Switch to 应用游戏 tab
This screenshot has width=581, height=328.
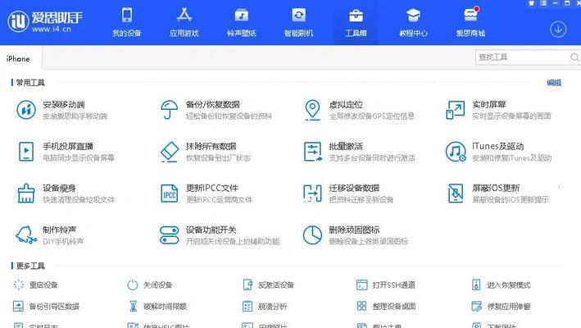[x=184, y=22]
